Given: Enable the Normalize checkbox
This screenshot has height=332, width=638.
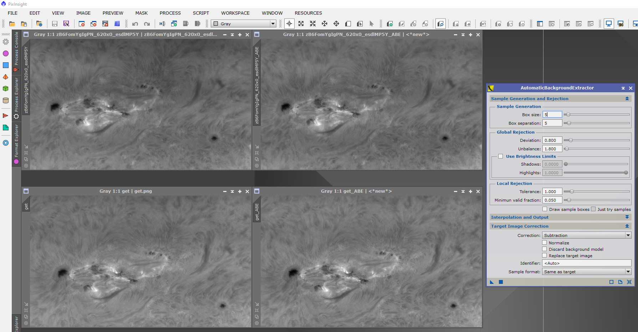Looking at the screenshot, I should click(x=545, y=243).
